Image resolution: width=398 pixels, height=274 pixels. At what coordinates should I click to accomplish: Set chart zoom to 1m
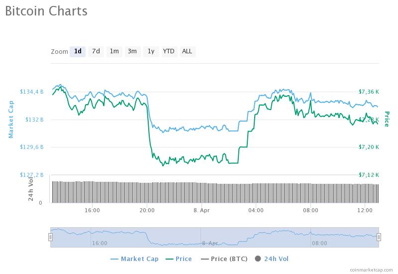point(114,51)
